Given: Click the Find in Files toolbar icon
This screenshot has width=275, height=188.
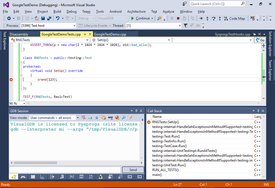Looking at the screenshot, I should pyautogui.click(x=159, y=18).
